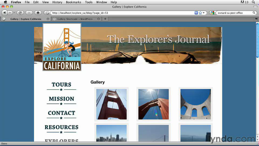
Task: Switch to the Gallery Shortcode WordPress tab
Action: click(76, 19)
